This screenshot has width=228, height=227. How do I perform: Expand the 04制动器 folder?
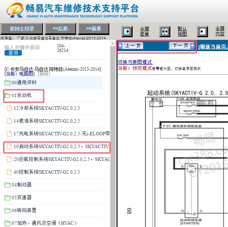(7, 185)
